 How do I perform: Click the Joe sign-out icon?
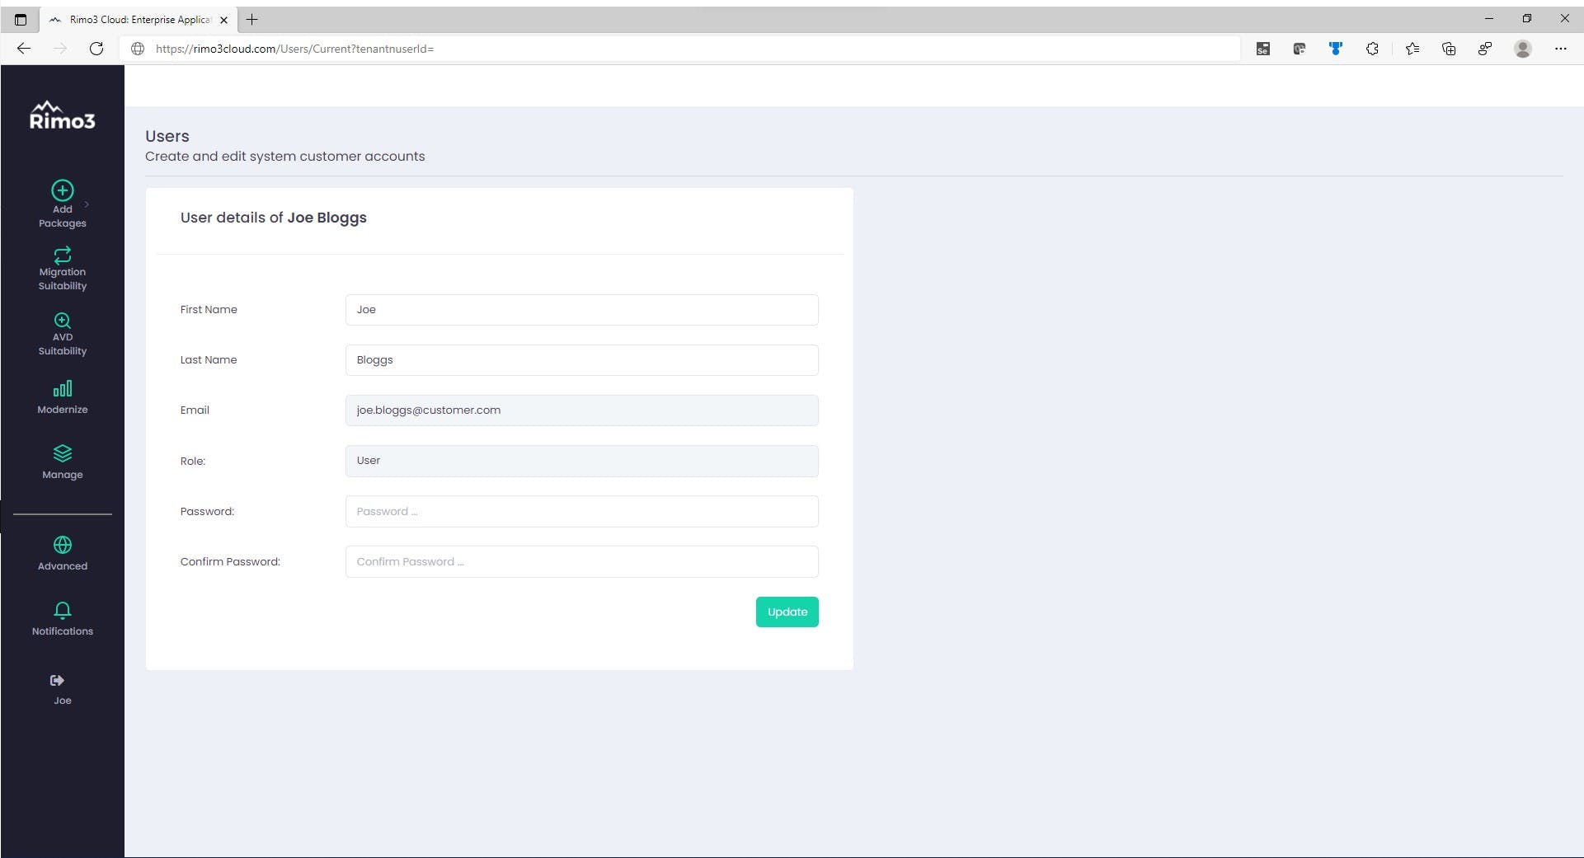point(57,681)
